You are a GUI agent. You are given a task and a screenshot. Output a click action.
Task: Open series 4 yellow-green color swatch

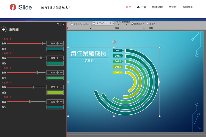click(x=55, y=93)
